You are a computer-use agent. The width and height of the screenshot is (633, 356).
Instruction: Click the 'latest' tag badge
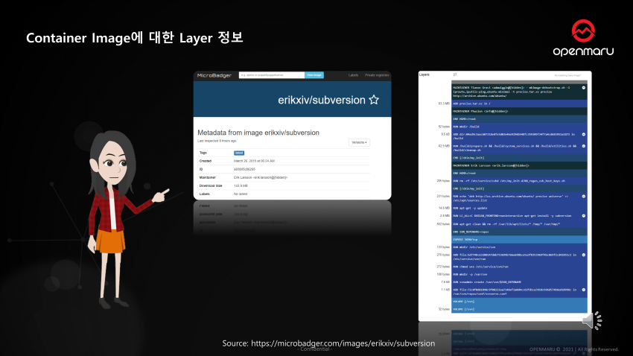coord(239,153)
